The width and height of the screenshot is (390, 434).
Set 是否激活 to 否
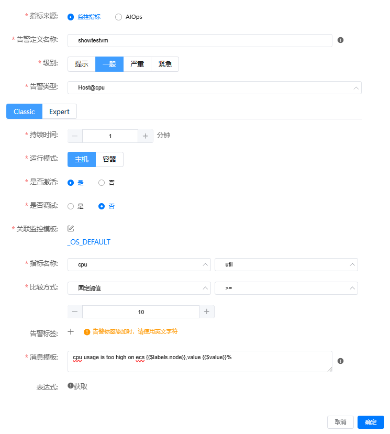pyautogui.click(x=102, y=183)
